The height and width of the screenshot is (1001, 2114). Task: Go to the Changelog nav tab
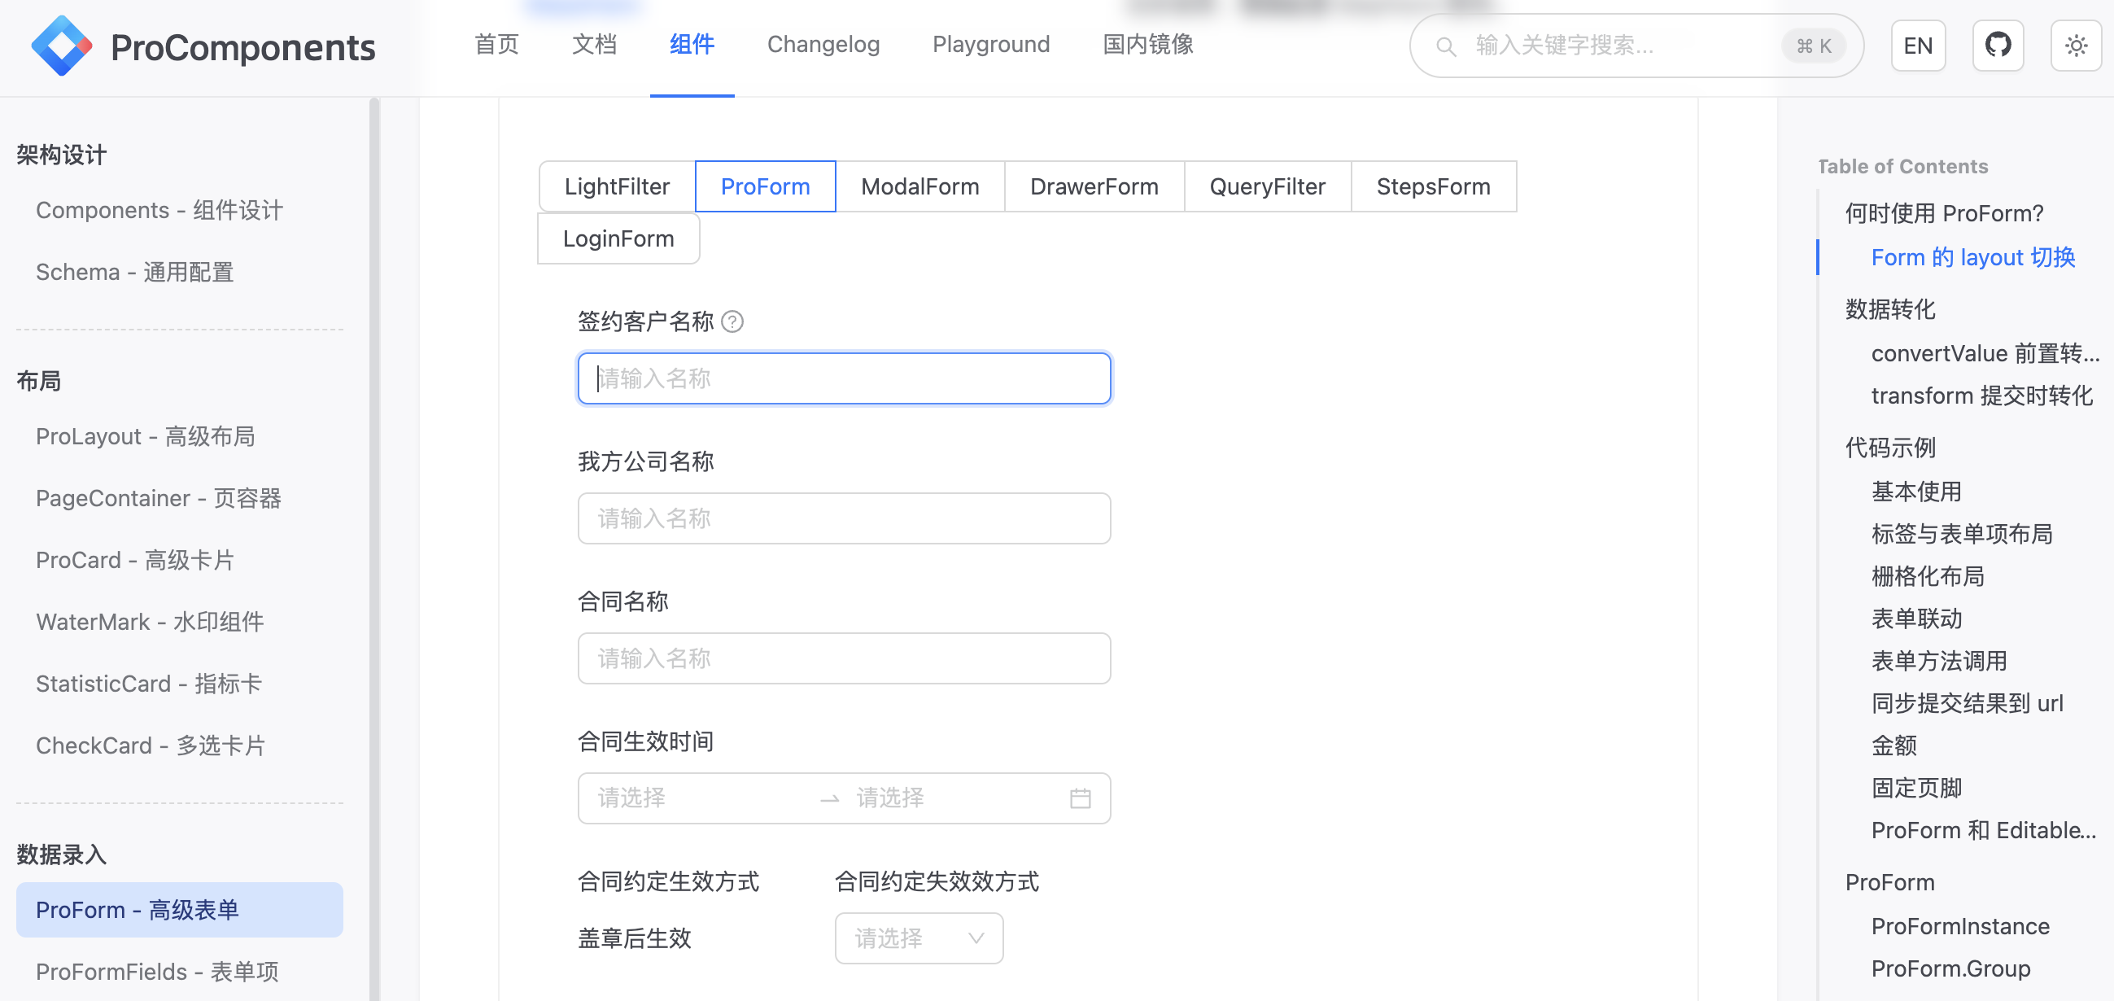823,44
